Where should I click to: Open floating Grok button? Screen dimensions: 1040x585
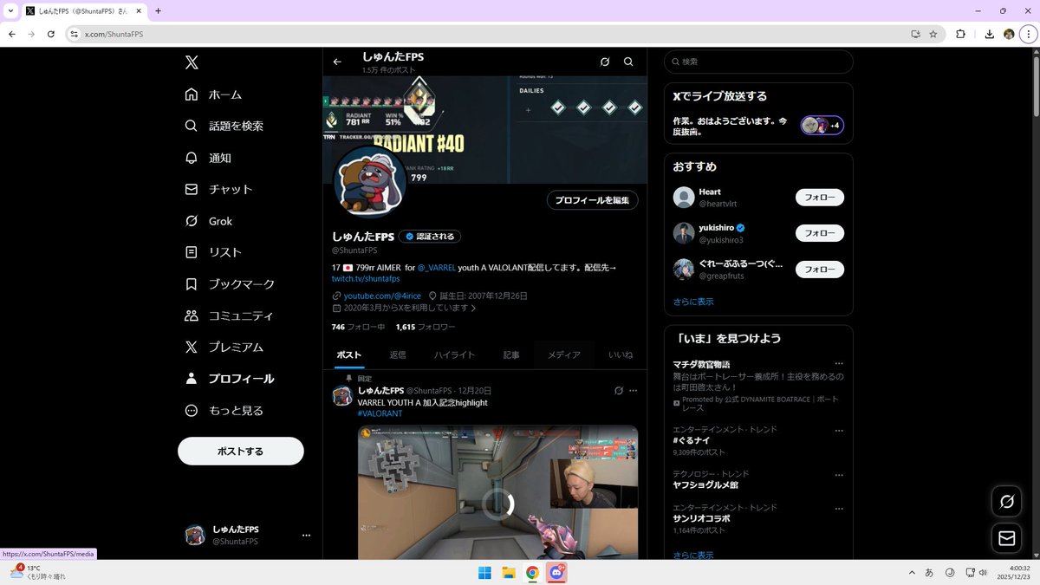tap(1006, 501)
